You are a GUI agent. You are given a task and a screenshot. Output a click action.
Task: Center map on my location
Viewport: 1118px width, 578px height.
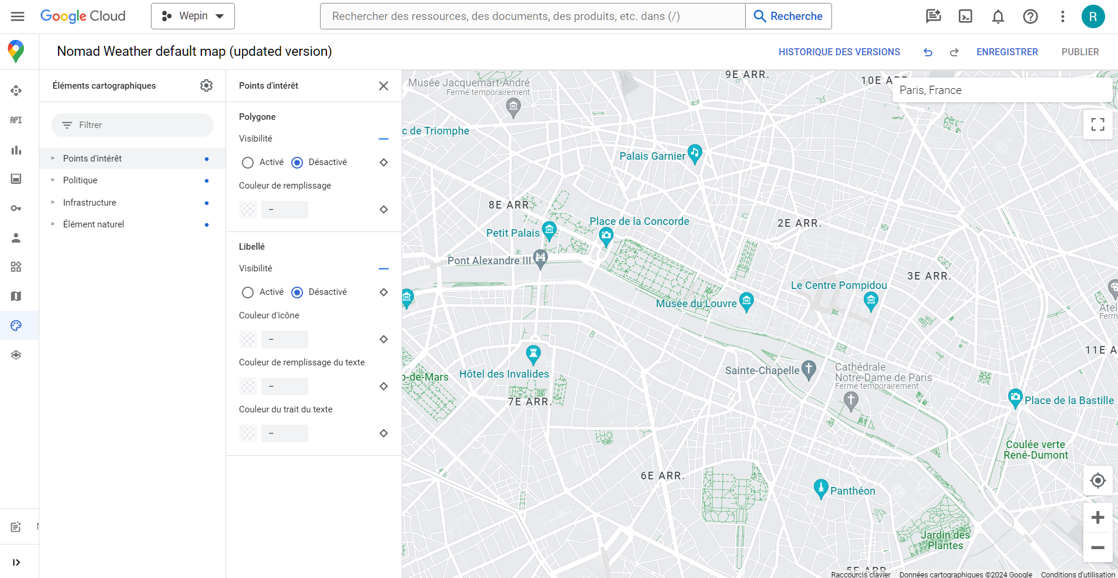pos(1097,480)
